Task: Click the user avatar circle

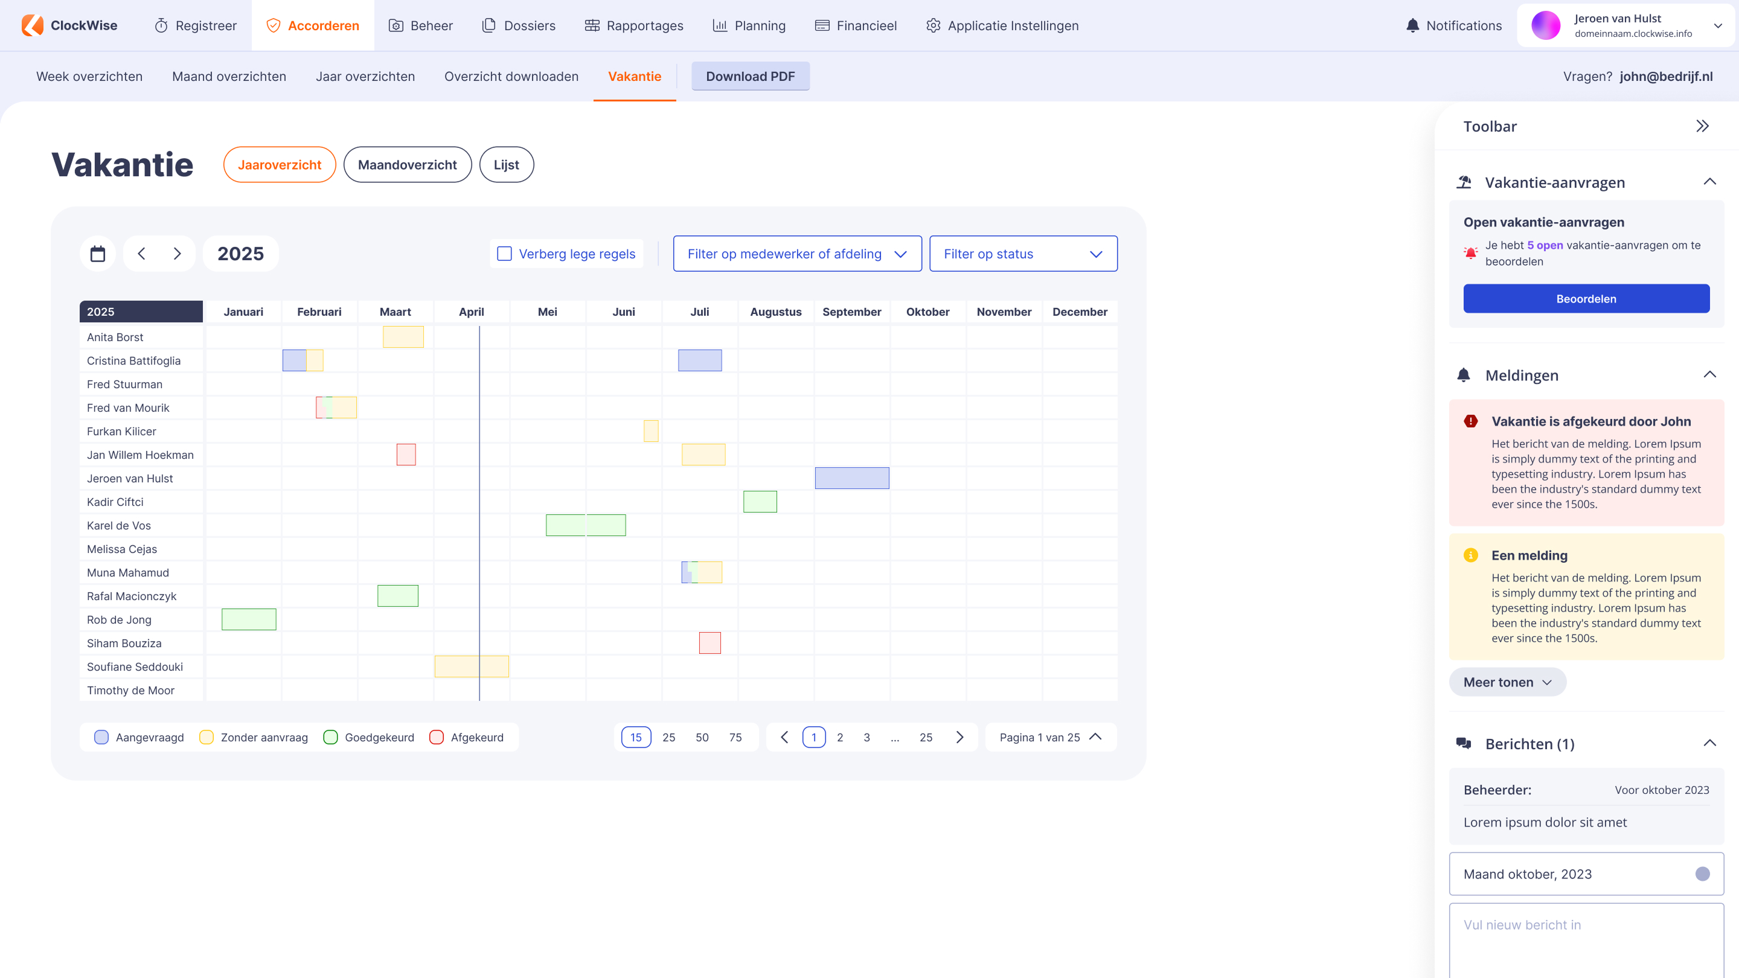Action: click(x=1545, y=25)
